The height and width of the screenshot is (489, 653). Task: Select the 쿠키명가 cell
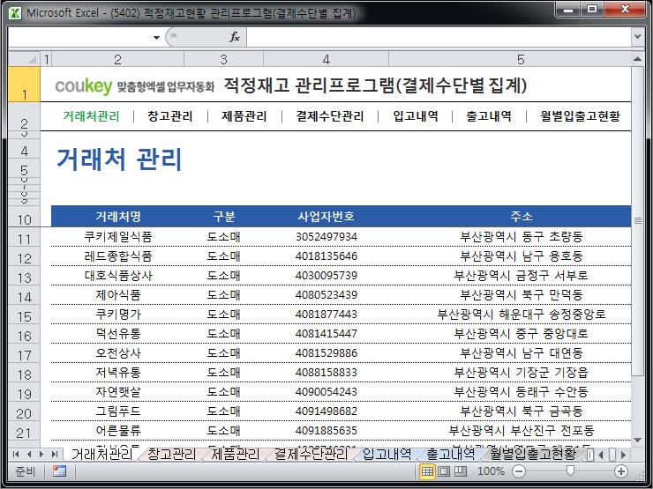pyautogui.click(x=118, y=314)
